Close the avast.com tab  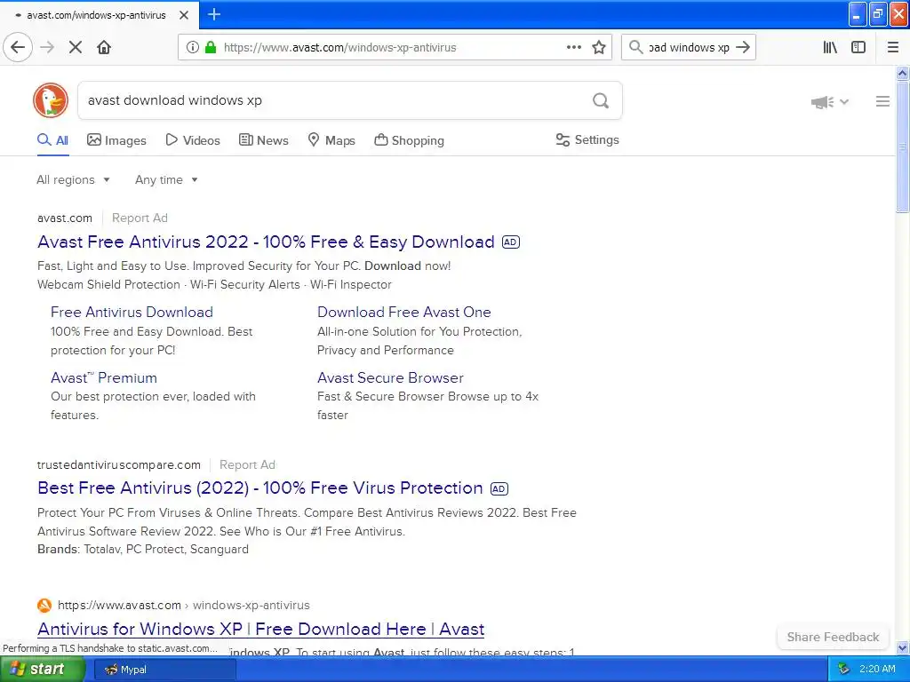(184, 15)
